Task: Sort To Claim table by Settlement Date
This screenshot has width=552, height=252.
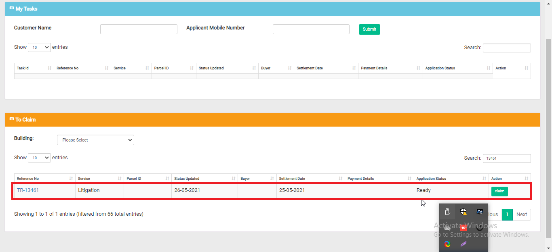Action: (x=311, y=179)
